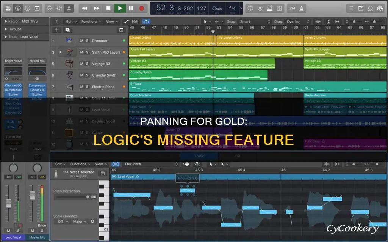The height and width of the screenshot is (242, 388).
Task: Rewind the playhead
Action: pyautogui.click(x=84, y=8)
